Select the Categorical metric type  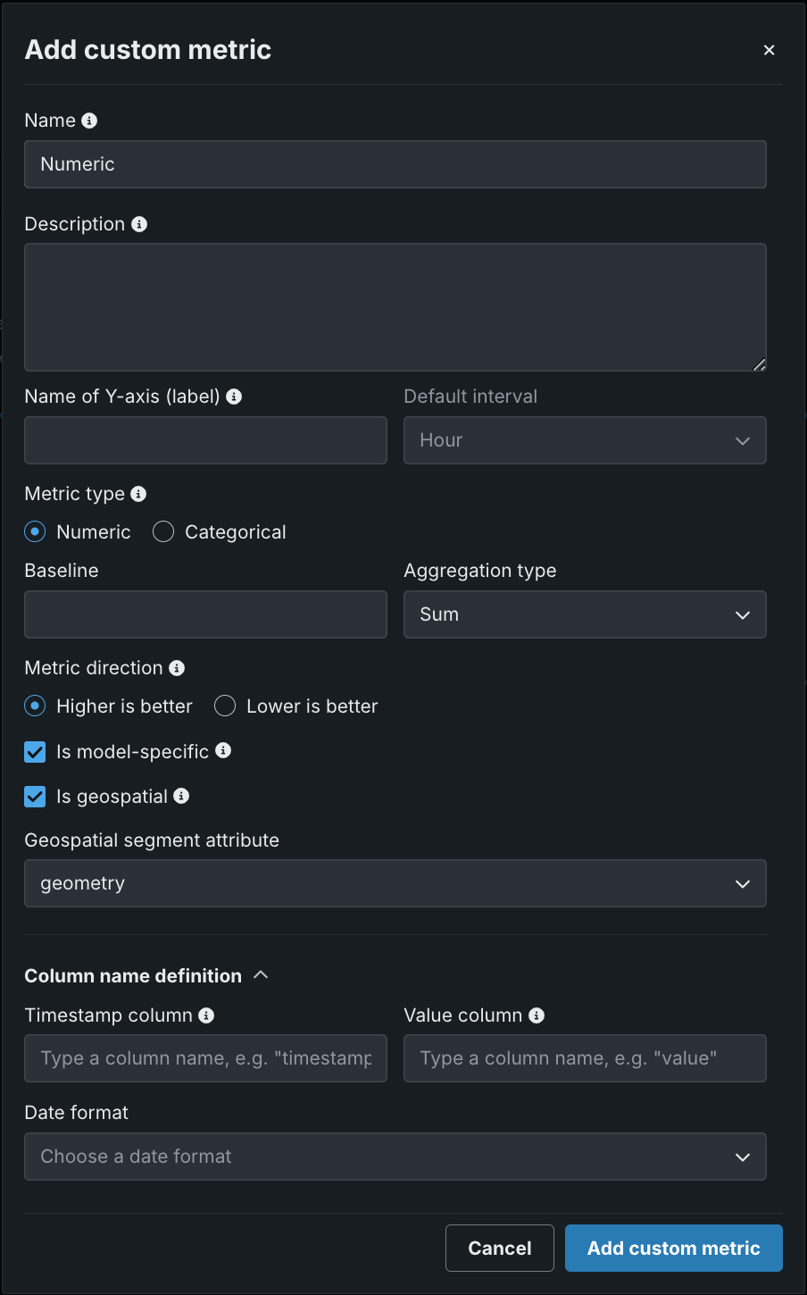163,532
